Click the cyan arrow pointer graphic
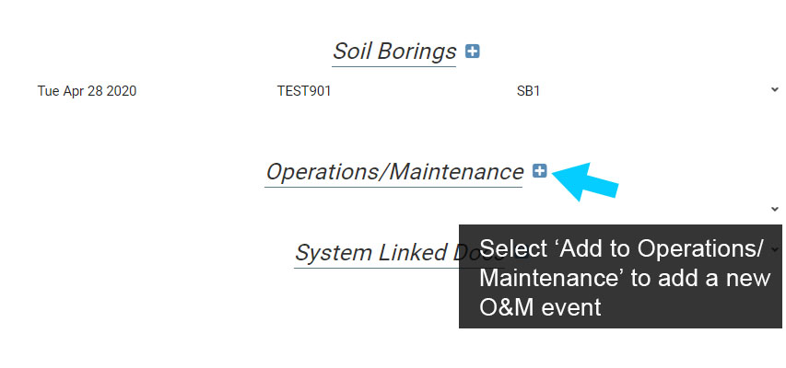The image size is (786, 368). point(585,182)
